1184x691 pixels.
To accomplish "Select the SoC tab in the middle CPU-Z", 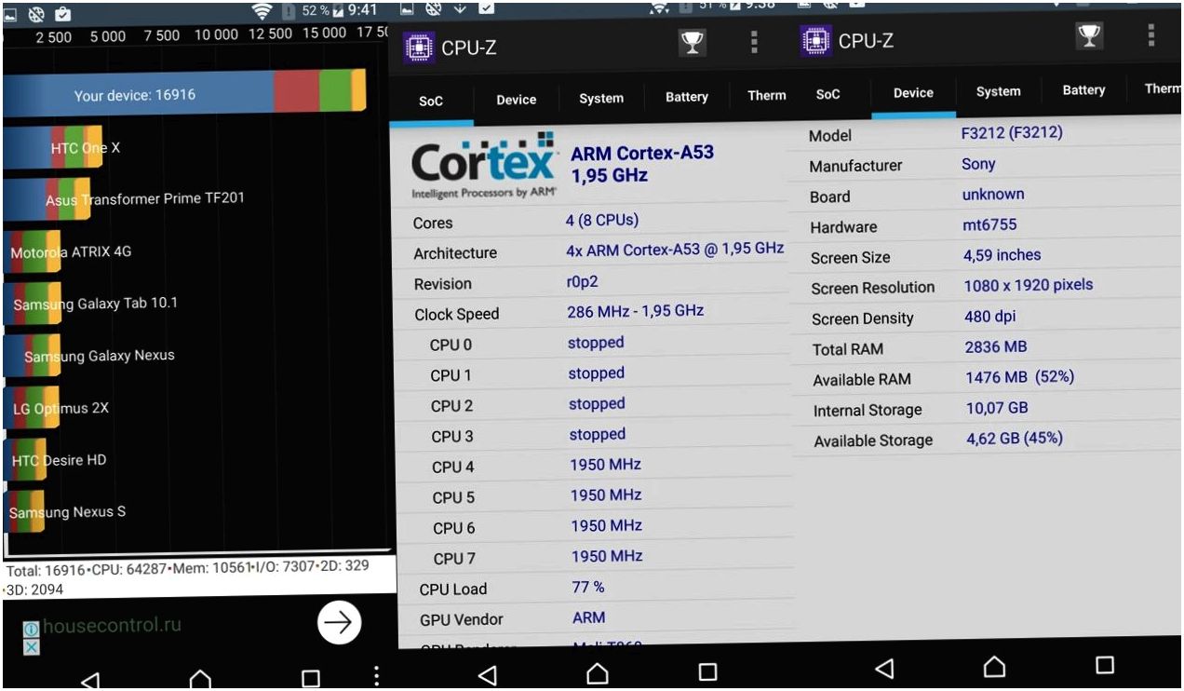I will tap(431, 101).
